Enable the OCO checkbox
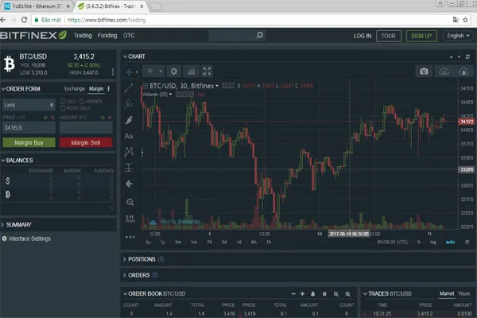 63,101
